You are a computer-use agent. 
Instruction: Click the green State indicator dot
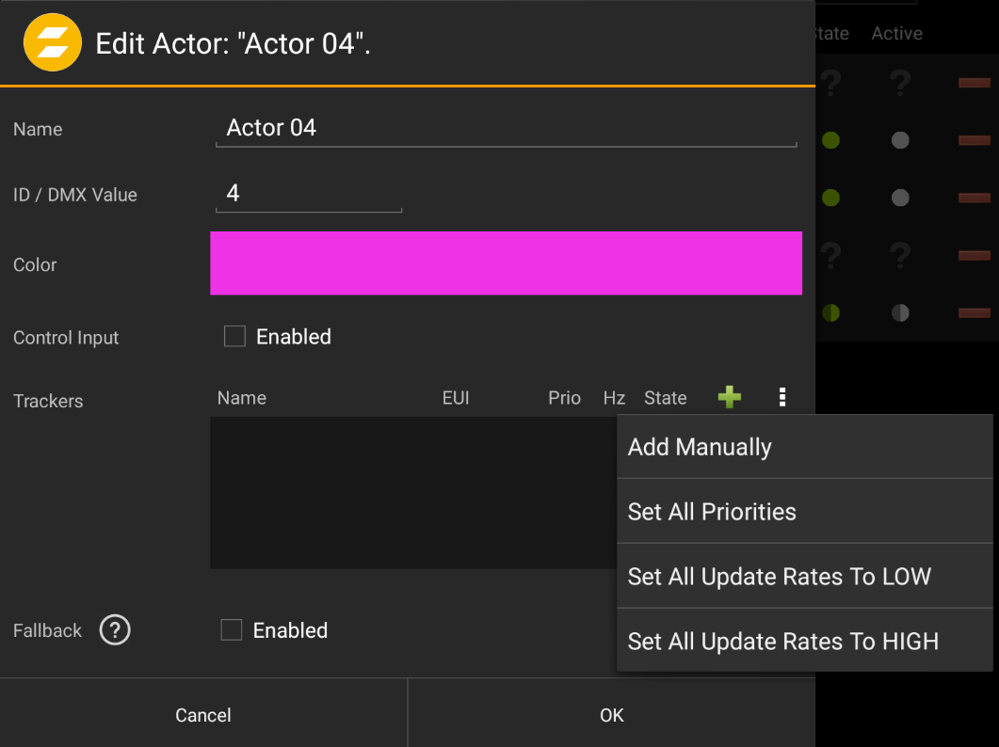pos(830,139)
